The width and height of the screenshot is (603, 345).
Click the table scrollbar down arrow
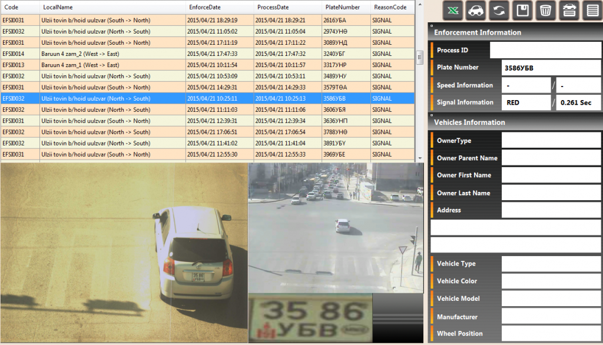[x=419, y=158]
